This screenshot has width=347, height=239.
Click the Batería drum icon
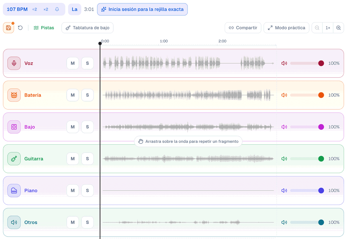click(14, 95)
